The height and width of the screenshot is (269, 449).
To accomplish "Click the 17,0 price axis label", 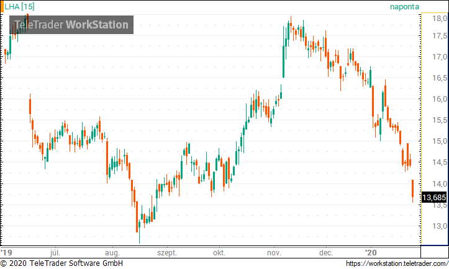I will click(440, 57).
